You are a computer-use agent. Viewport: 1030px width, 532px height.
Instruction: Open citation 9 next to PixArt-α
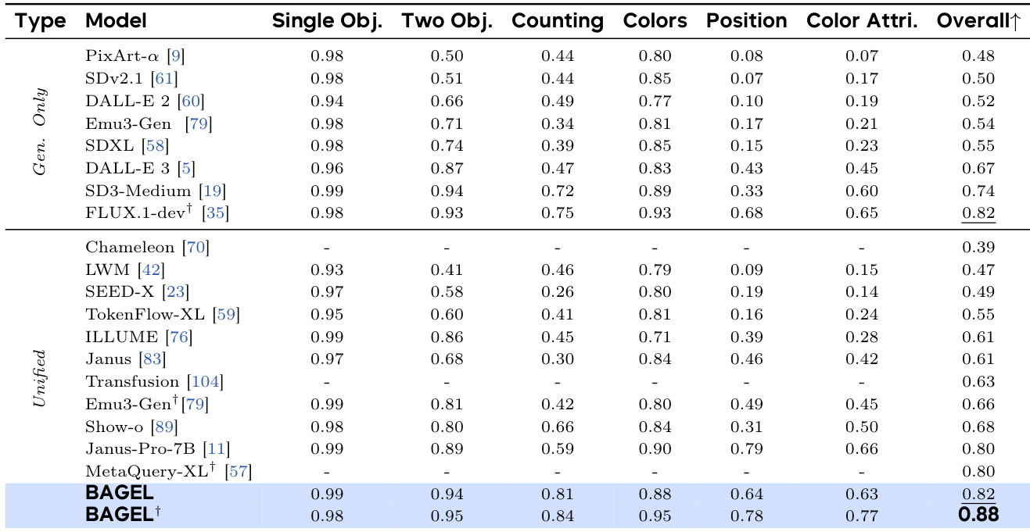coord(177,56)
